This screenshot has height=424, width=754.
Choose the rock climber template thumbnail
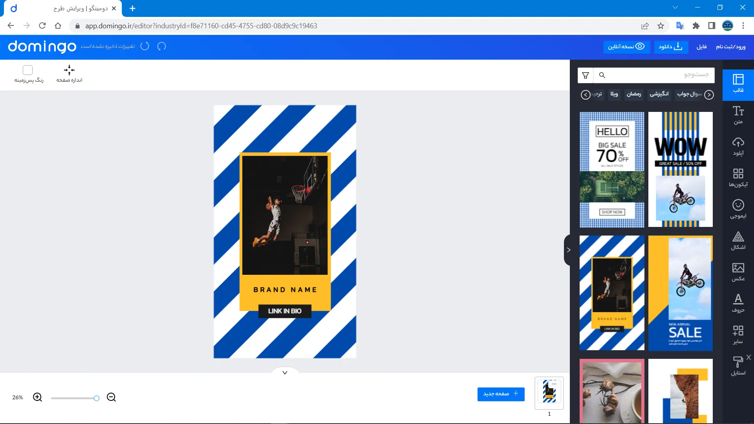[x=680, y=391]
